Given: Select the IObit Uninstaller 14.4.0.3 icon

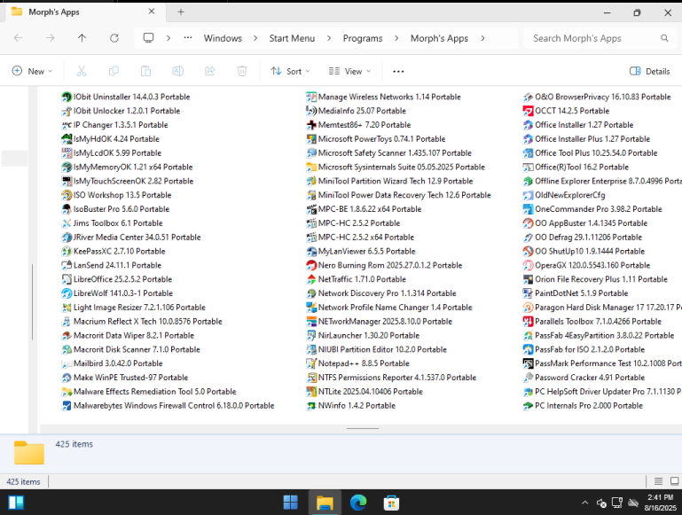Looking at the screenshot, I should pos(67,97).
